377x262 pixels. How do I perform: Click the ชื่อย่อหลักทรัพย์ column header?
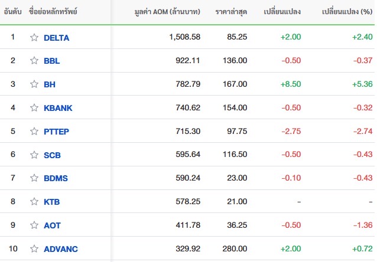(53, 11)
